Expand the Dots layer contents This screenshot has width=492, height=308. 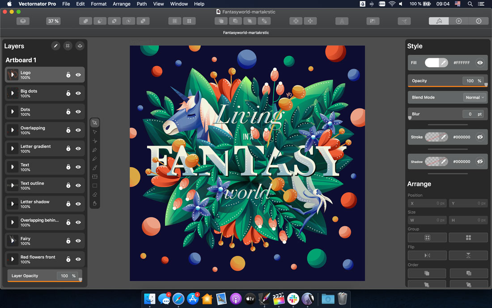(x=12, y=111)
